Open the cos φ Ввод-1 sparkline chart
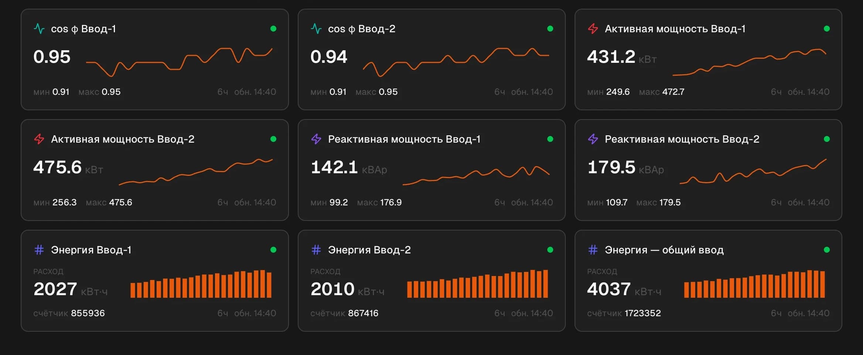The height and width of the screenshot is (355, 863). (179, 62)
